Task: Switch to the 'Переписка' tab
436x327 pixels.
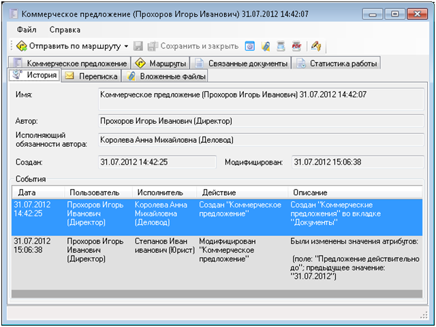Action: pyautogui.click(x=91, y=76)
